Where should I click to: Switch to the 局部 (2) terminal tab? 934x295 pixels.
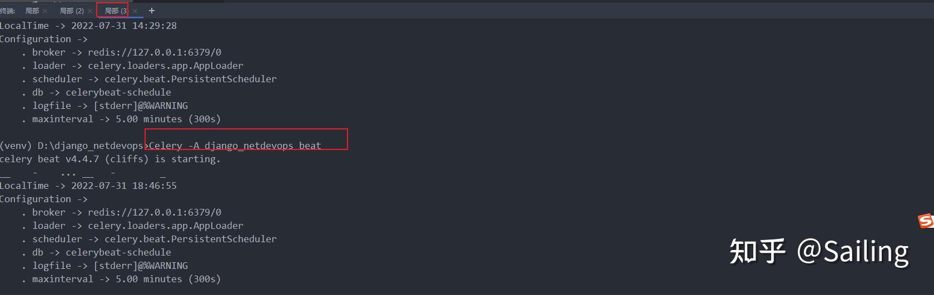click(72, 11)
